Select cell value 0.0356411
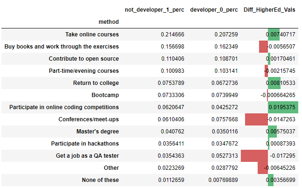Viewport: 302px width, 188px height. [x=171, y=143]
